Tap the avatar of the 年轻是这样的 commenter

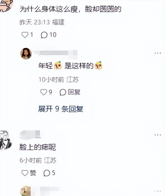pyautogui.click(x=26, y=53)
